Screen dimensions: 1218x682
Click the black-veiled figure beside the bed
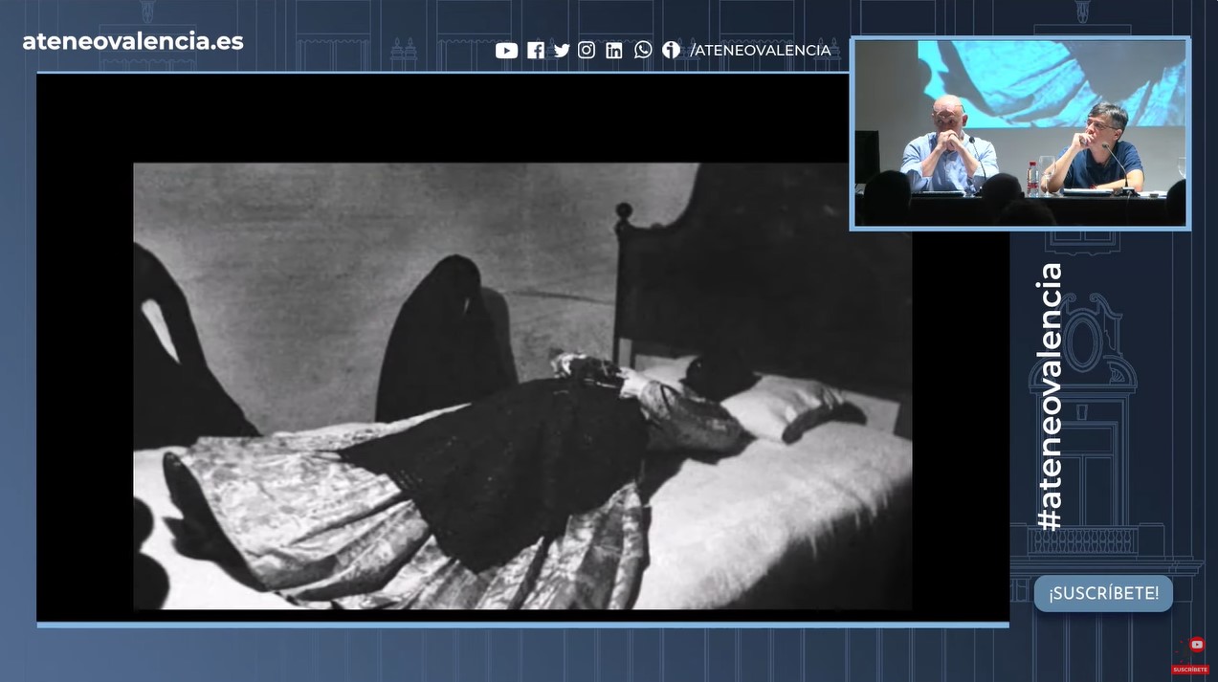(443, 335)
